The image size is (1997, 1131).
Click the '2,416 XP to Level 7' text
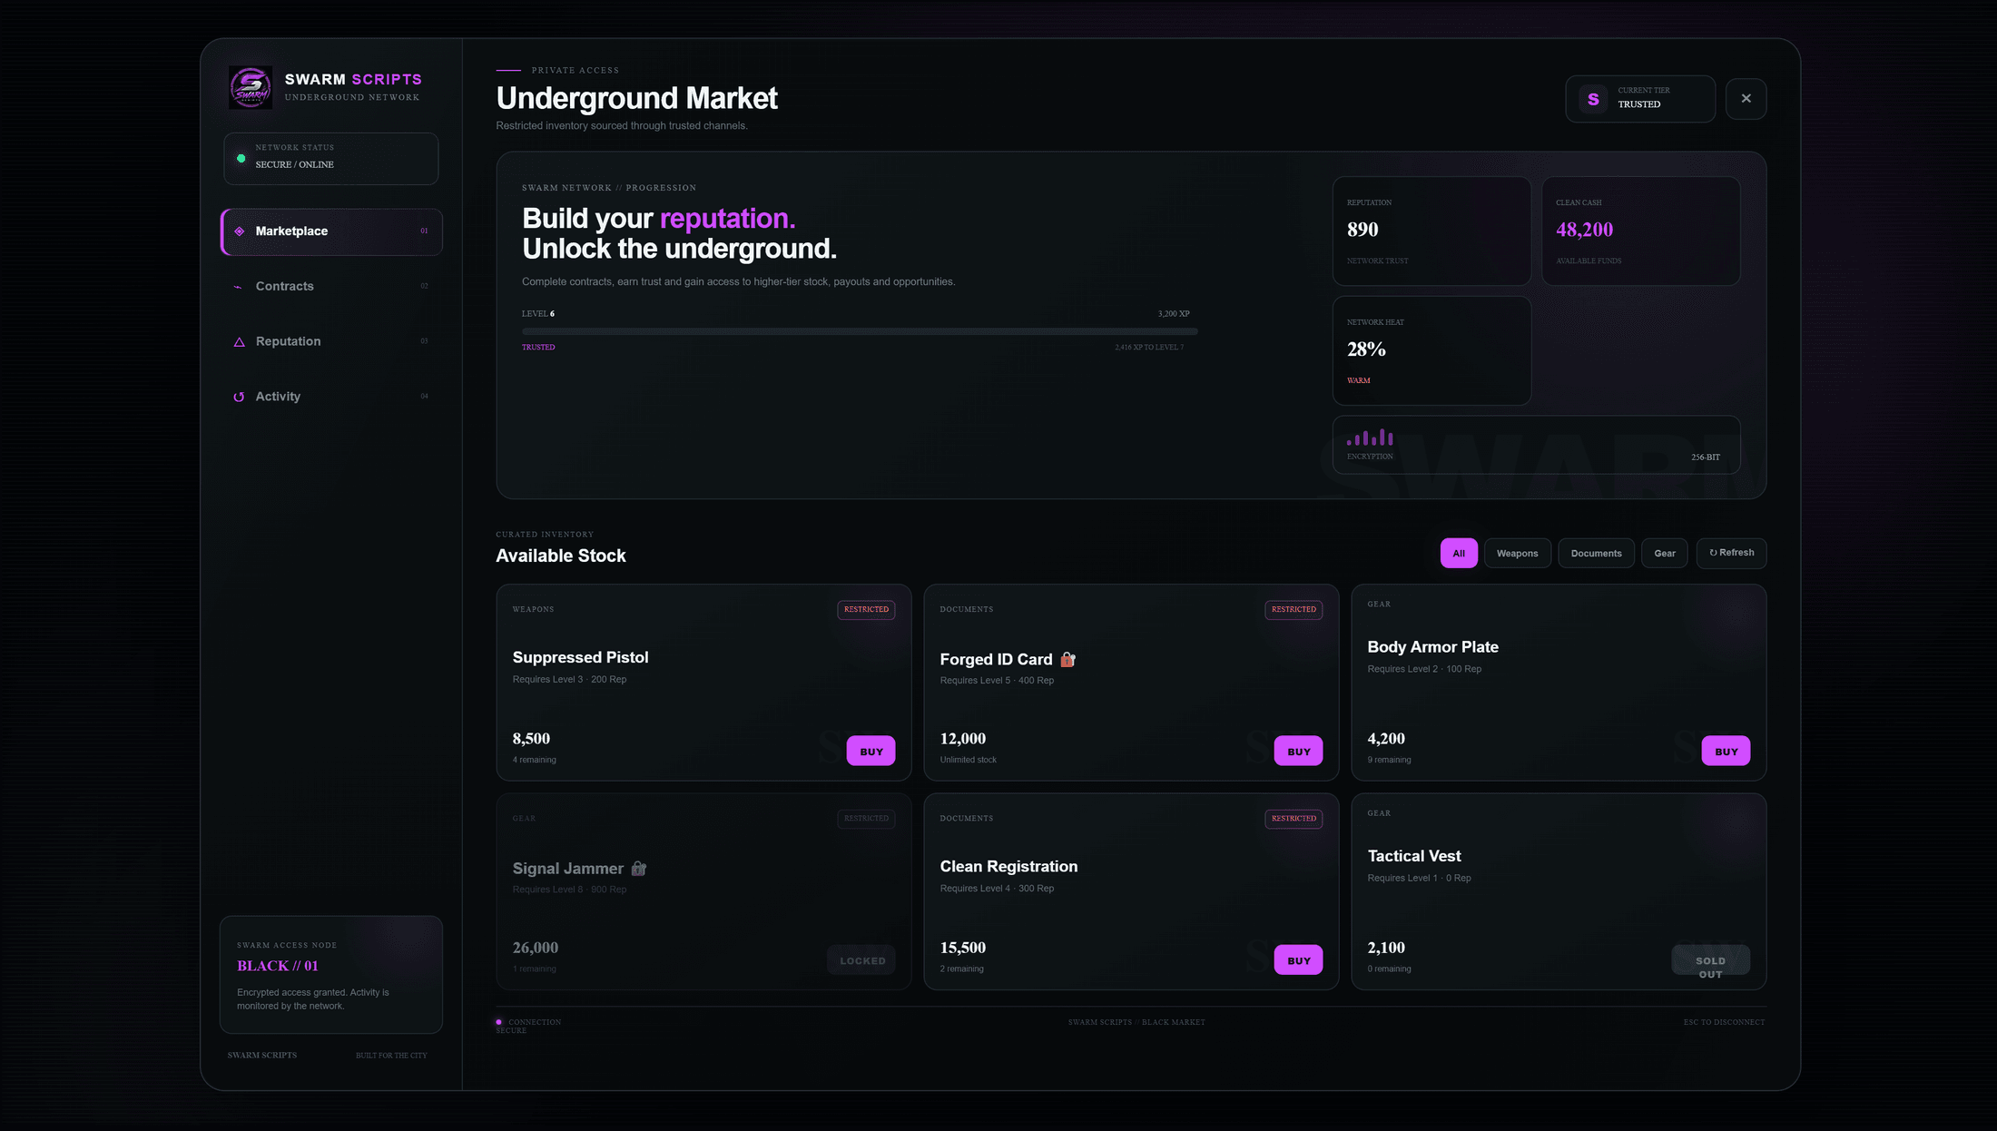[1149, 348]
